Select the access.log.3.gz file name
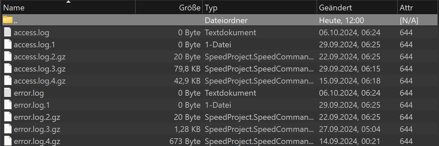 (x=40, y=69)
